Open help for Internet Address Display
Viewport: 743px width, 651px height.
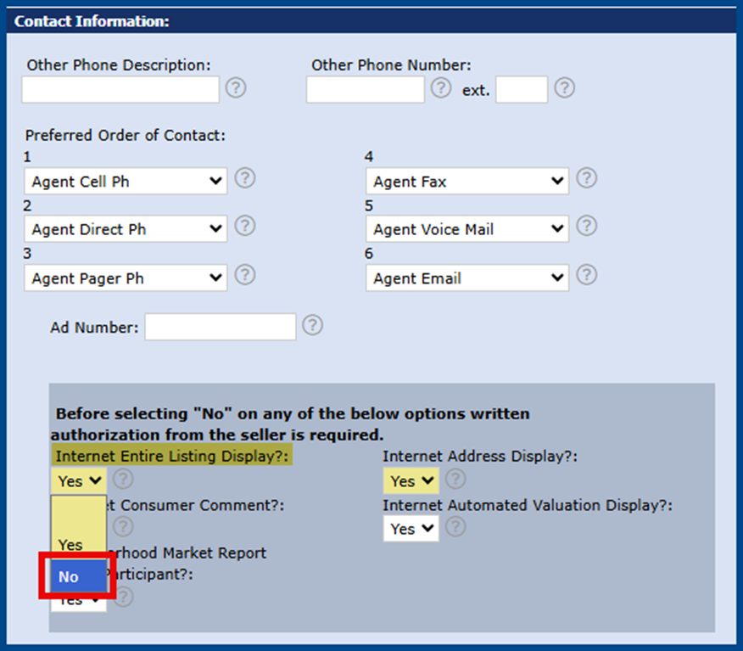pos(455,479)
